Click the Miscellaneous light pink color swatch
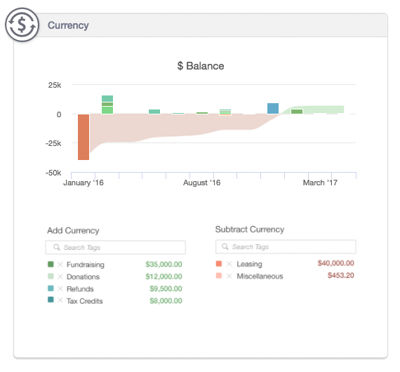Screen dimensions: 400x372 point(219,276)
